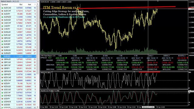Click the 'ADX 23.22' value under 1 MIN

pos(60,58)
